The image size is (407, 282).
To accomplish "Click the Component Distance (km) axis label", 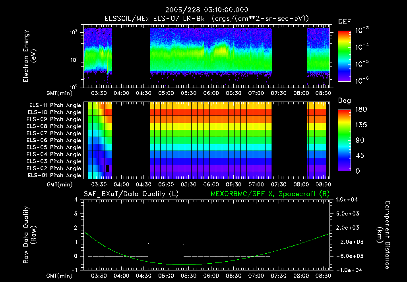I will pos(384,235).
